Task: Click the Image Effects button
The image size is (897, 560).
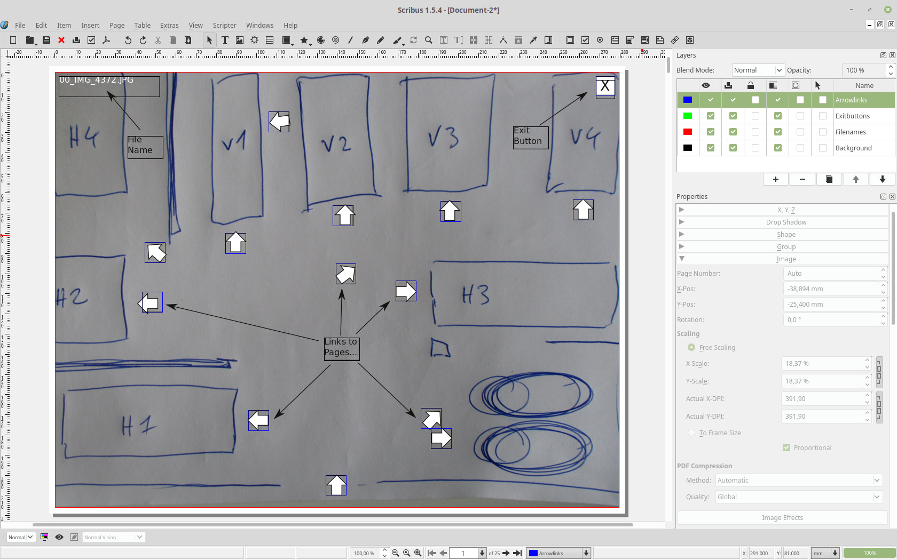Action: [x=782, y=517]
